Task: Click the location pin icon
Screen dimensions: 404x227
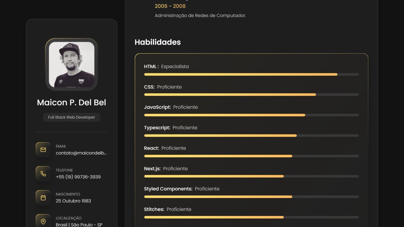Action: pyautogui.click(x=43, y=221)
